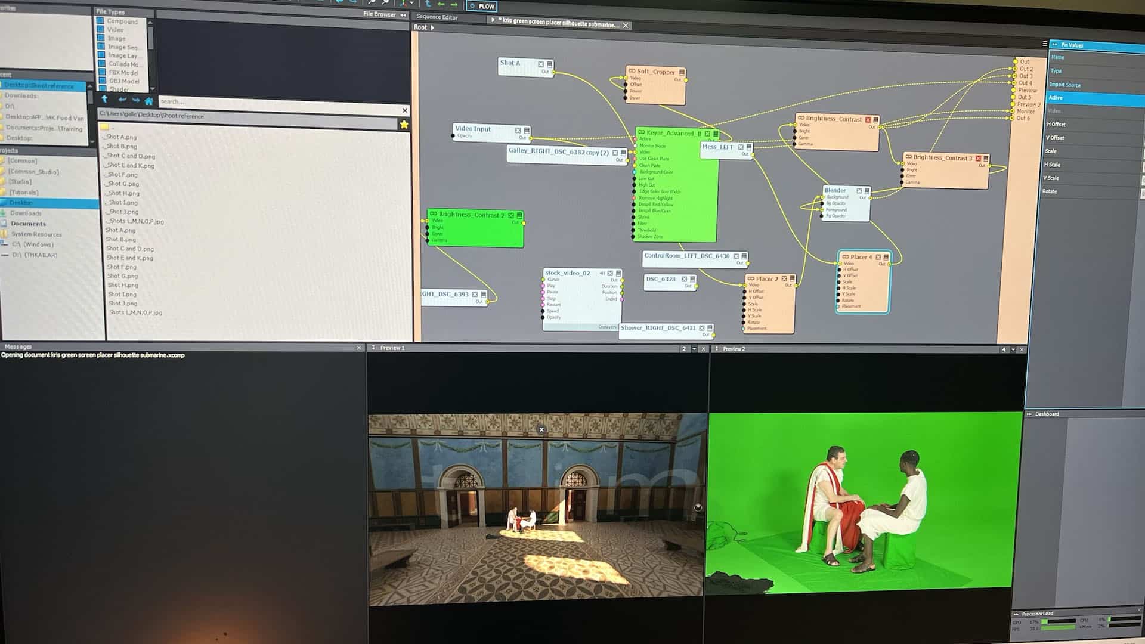Click the speaker icon on stock_video_02 node

602,274
